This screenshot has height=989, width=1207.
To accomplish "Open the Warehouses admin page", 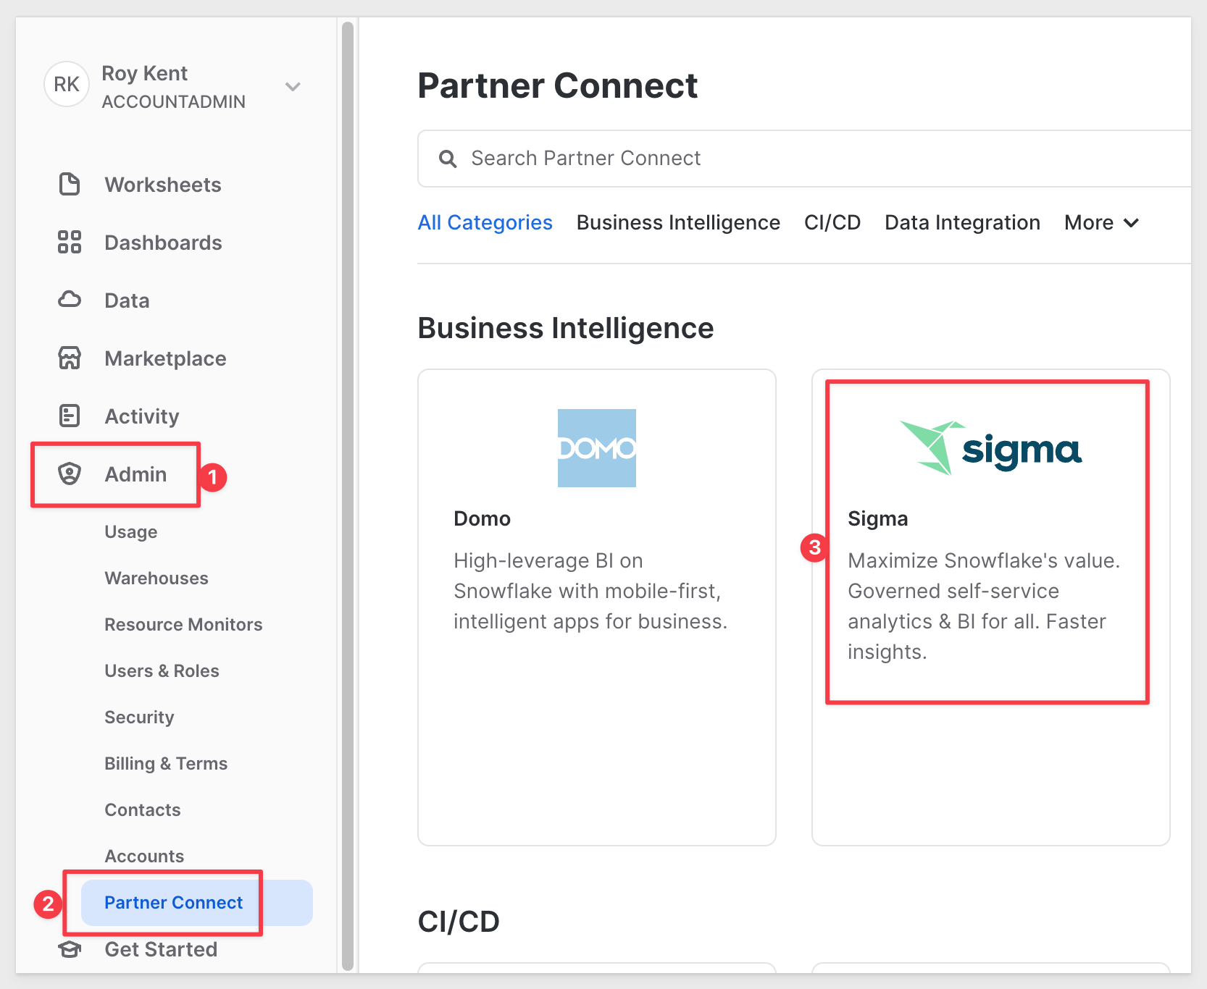I will [156, 578].
